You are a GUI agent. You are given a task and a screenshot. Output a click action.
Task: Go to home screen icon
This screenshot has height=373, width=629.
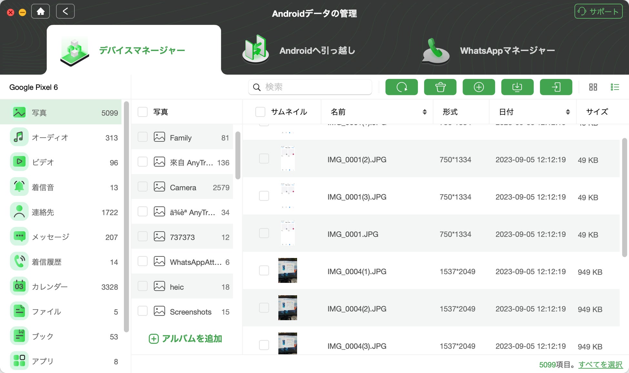[x=41, y=12]
